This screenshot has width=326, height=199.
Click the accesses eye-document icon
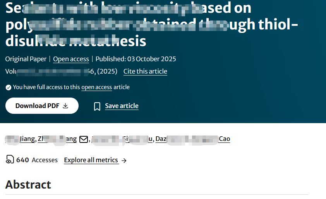10,160
